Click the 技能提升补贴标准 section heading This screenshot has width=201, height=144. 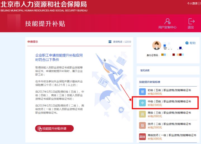pyautogui.click(x=150, y=82)
